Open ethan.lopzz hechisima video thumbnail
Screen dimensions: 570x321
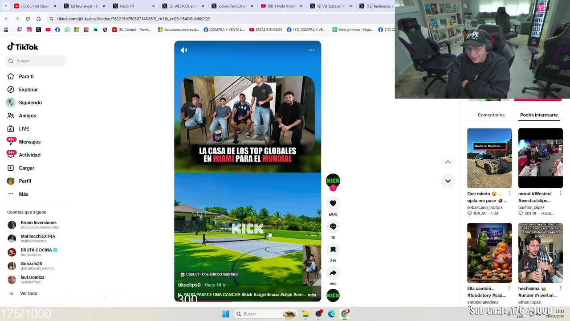click(x=541, y=253)
